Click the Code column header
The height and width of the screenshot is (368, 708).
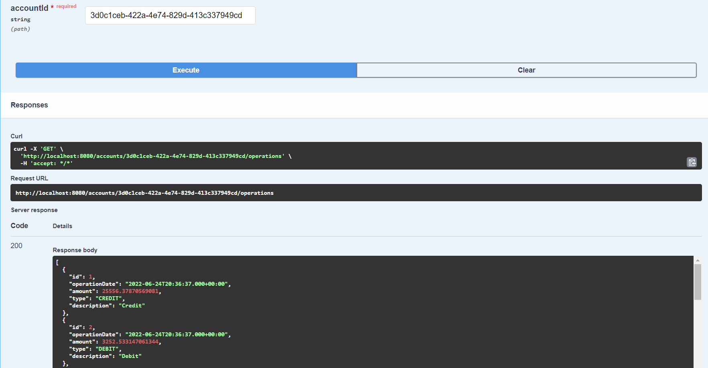coord(19,225)
